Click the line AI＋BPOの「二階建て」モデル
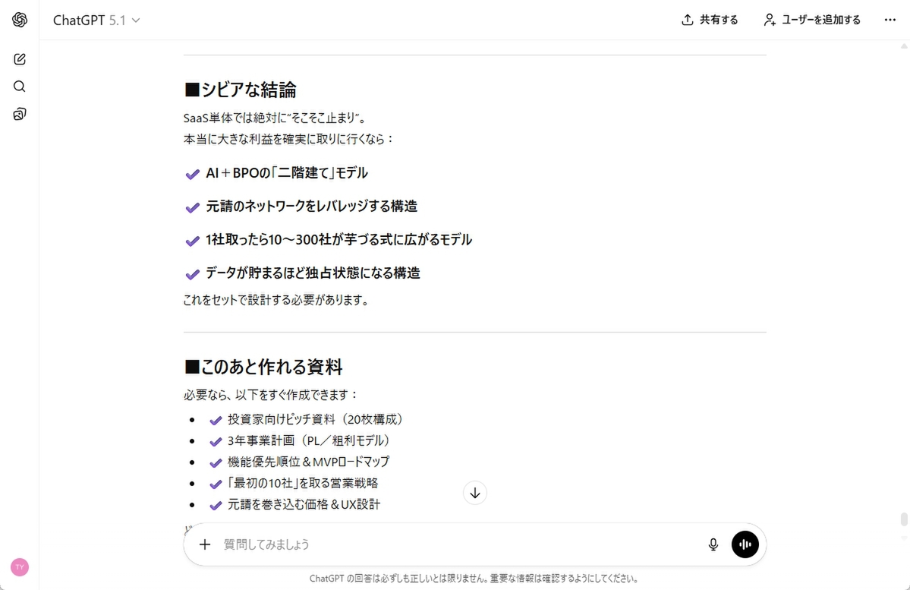 coord(287,172)
